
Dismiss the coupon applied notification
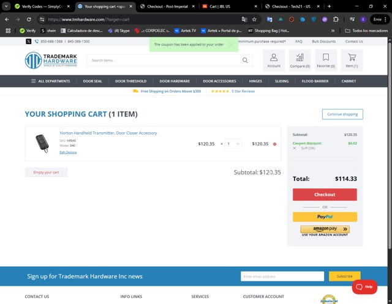(x=232, y=45)
